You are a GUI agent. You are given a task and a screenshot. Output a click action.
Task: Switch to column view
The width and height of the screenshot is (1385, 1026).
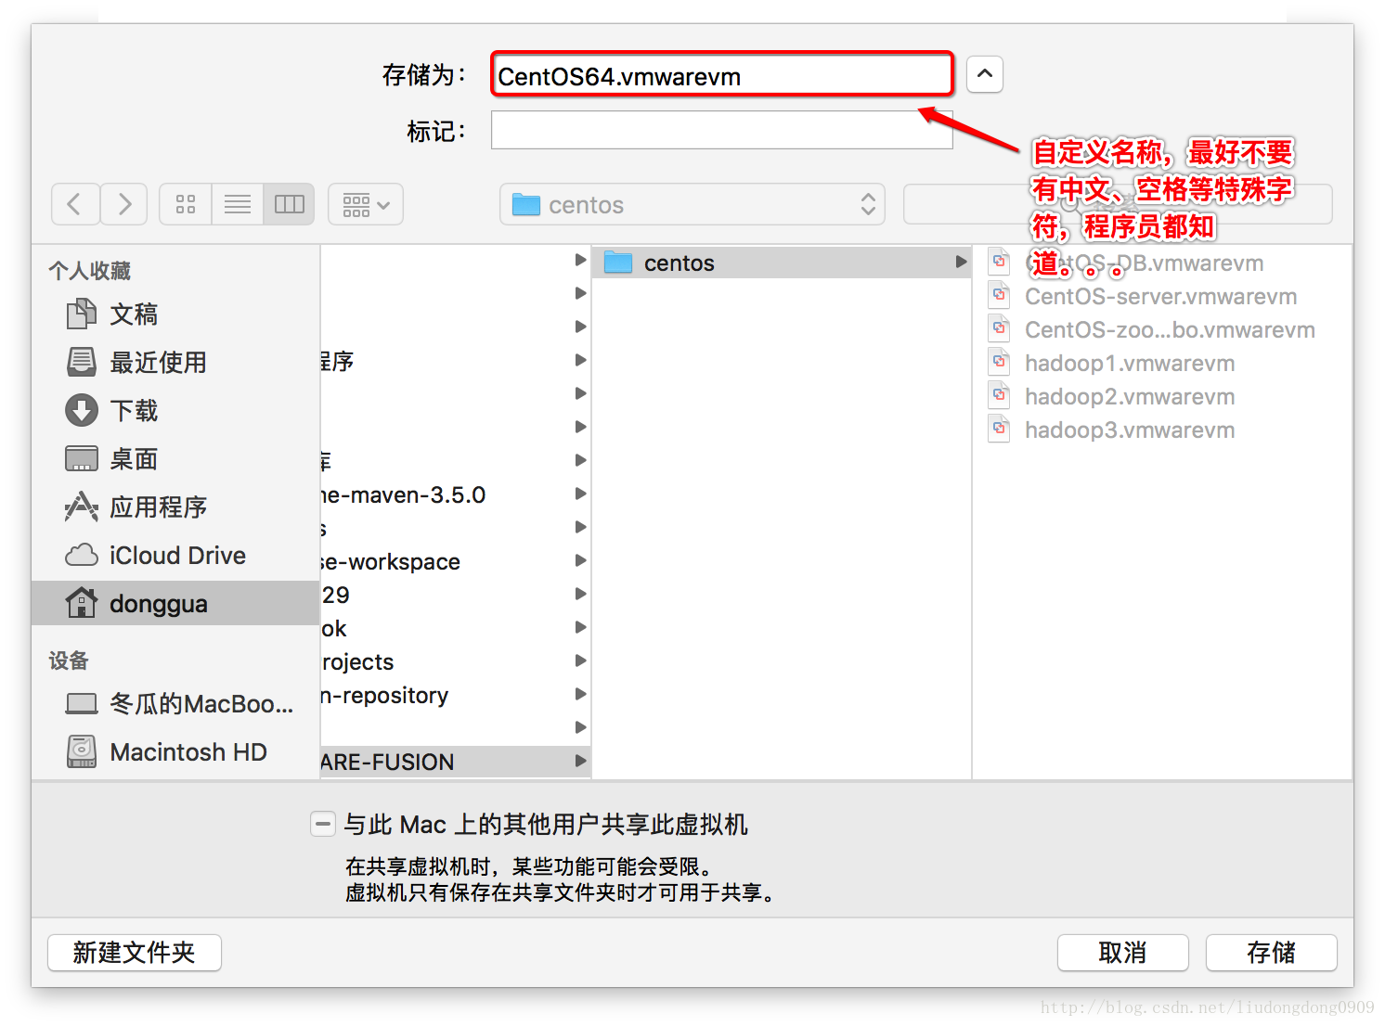pyautogui.click(x=290, y=204)
